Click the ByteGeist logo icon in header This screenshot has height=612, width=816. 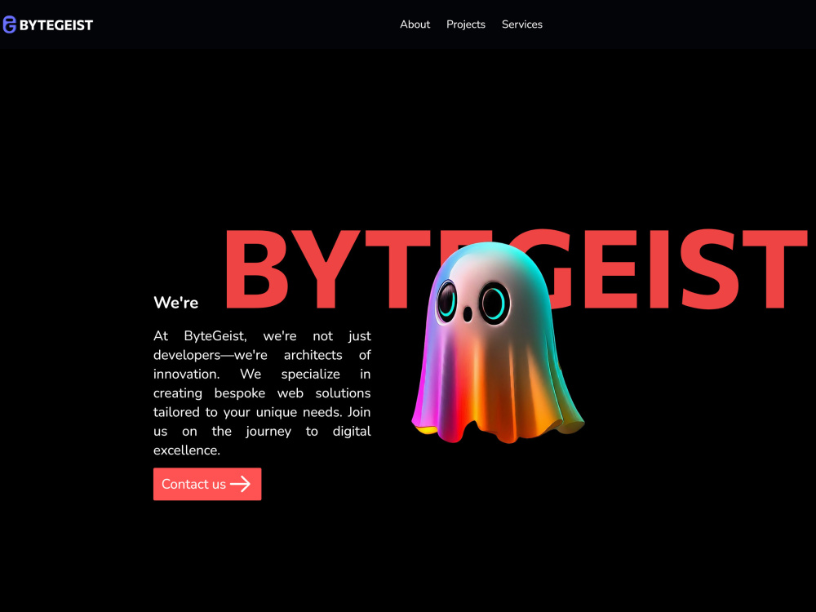(x=9, y=24)
